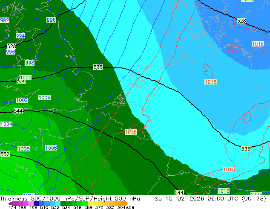Image resolution: width=270 pixels, height=209 pixels.
Task: Click legend value 594
Action: (121, 207)
